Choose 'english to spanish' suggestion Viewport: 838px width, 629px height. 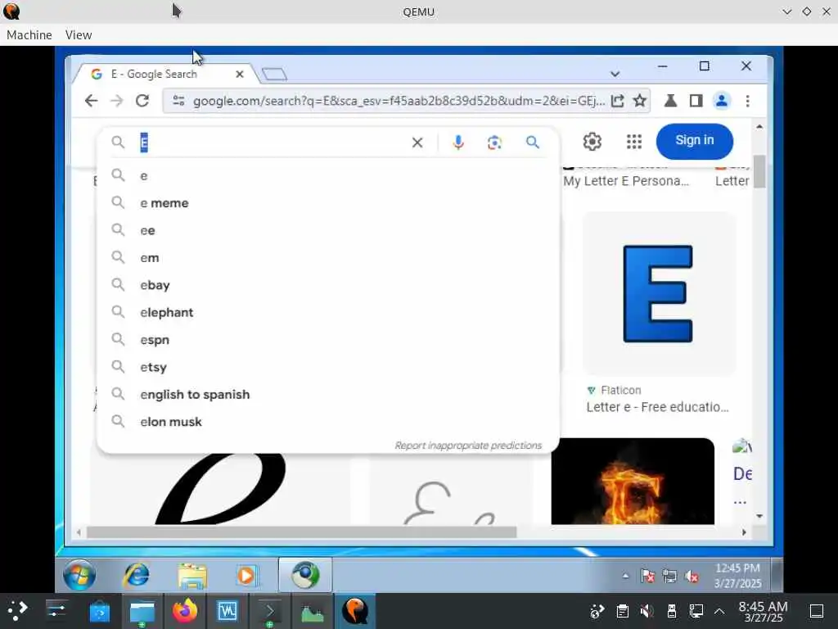(327, 394)
